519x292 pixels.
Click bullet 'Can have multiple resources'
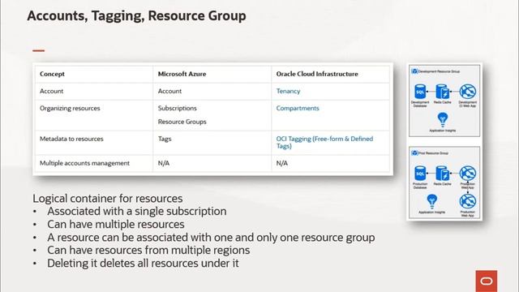coord(115,224)
